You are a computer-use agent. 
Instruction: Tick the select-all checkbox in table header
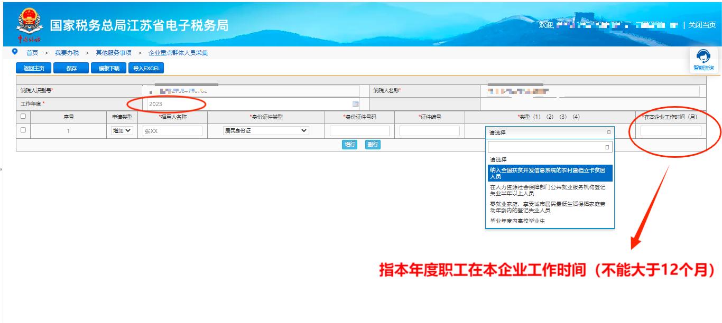23,117
